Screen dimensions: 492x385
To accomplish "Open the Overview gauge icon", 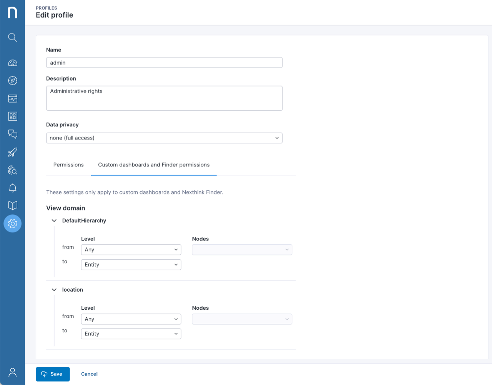I will pos(12,63).
